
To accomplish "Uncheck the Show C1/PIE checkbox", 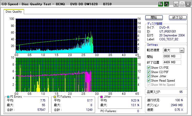I will [149, 68].
